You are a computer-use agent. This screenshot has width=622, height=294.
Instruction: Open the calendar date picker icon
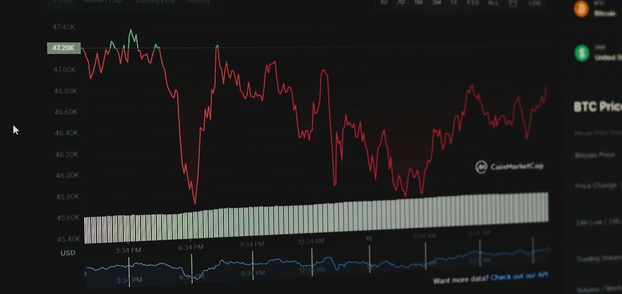[513, 3]
